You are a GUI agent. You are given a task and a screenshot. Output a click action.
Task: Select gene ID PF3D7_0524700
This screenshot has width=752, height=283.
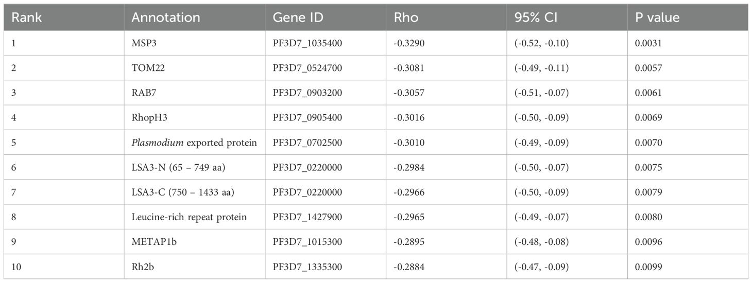click(x=307, y=68)
